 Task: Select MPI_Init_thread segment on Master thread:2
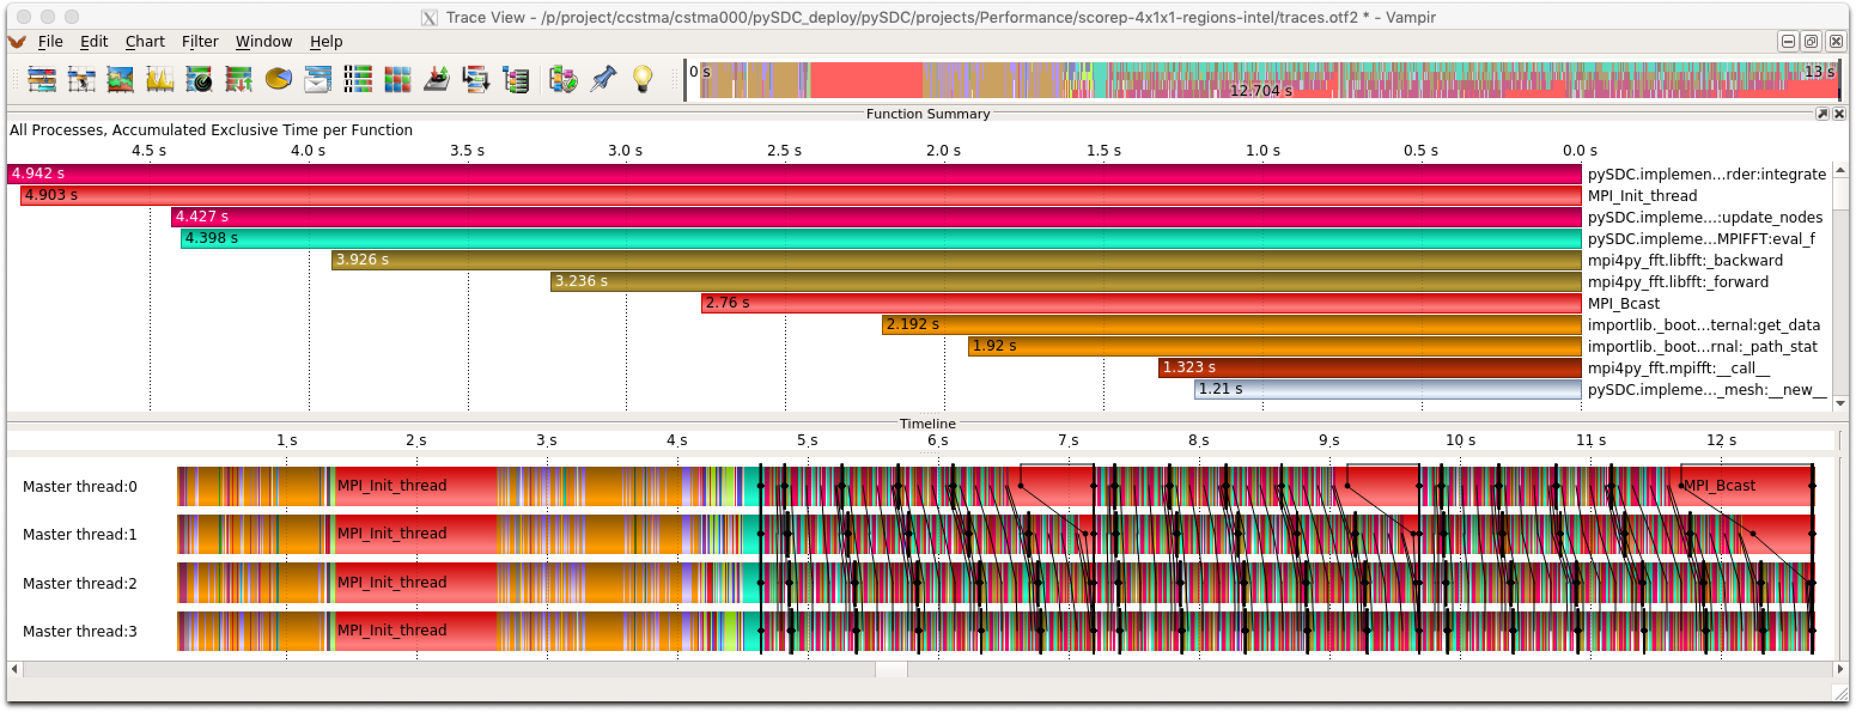[x=415, y=582]
